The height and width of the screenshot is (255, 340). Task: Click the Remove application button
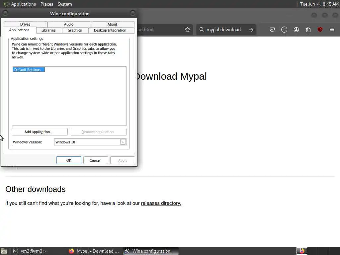pyautogui.click(x=98, y=131)
